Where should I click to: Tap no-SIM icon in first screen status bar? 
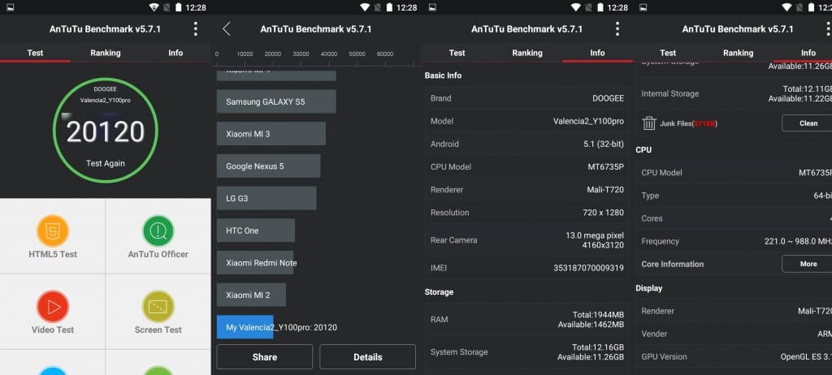(x=167, y=7)
